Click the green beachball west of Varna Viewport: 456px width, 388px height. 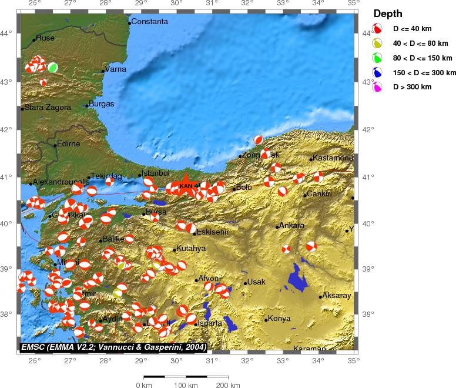pos(52,68)
